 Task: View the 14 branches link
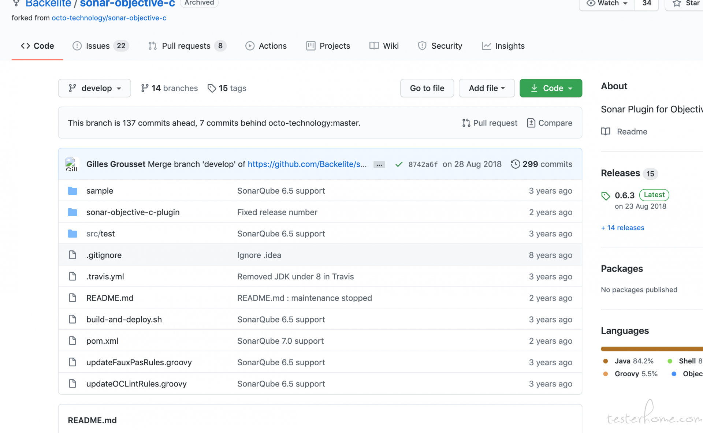click(169, 88)
